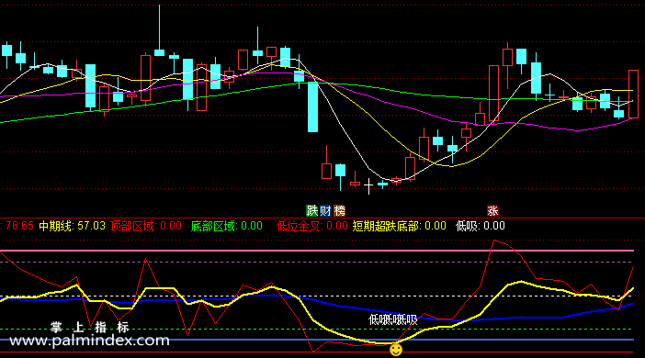Screen dimensions: 645x358
Task: Click the yellow smiley face signal icon
Action: pos(396,350)
